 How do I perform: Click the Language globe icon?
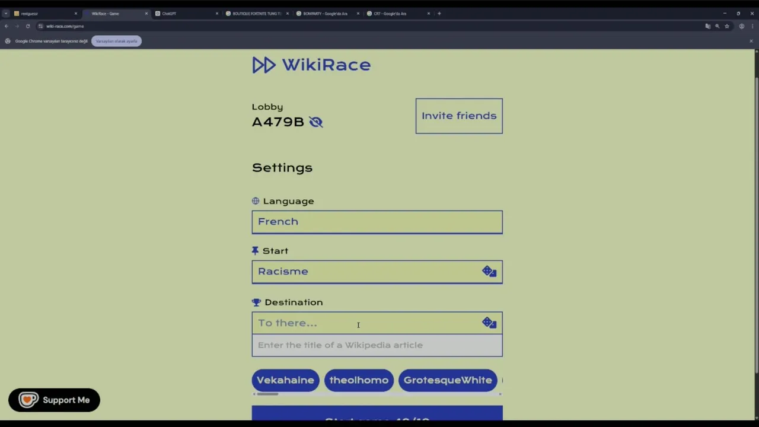256,201
